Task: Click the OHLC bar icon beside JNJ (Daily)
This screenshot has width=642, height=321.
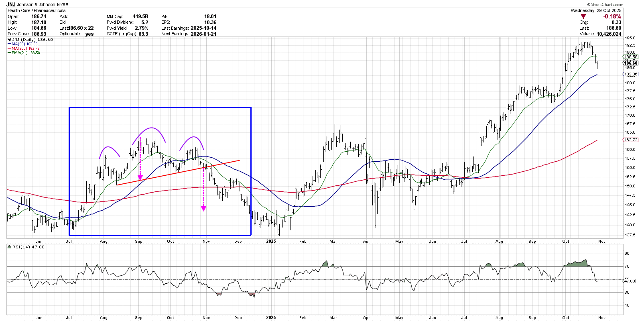Action: 9,40
